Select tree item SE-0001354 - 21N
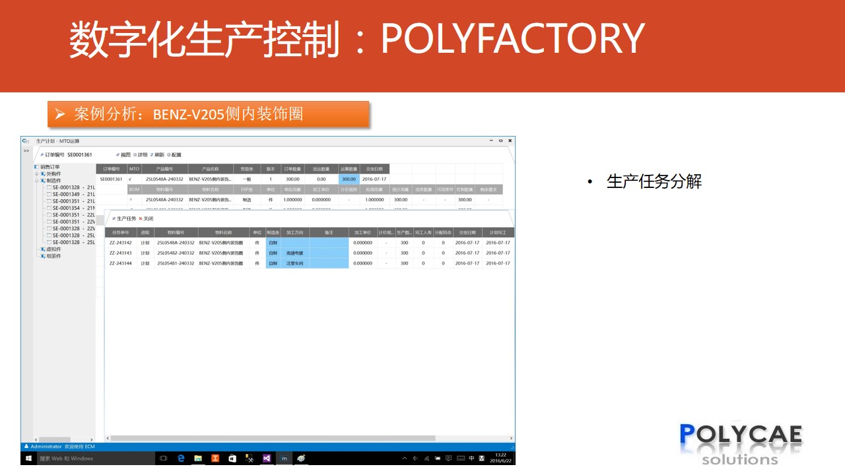The image size is (845, 475). 71,208
